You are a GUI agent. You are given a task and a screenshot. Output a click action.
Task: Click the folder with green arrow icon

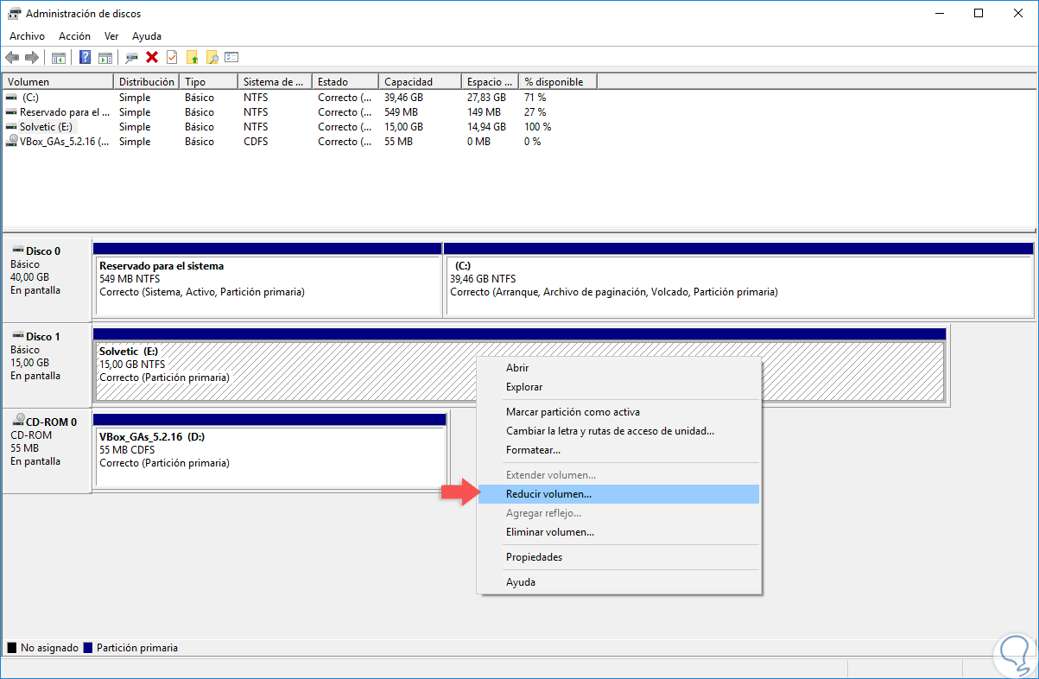click(x=192, y=57)
